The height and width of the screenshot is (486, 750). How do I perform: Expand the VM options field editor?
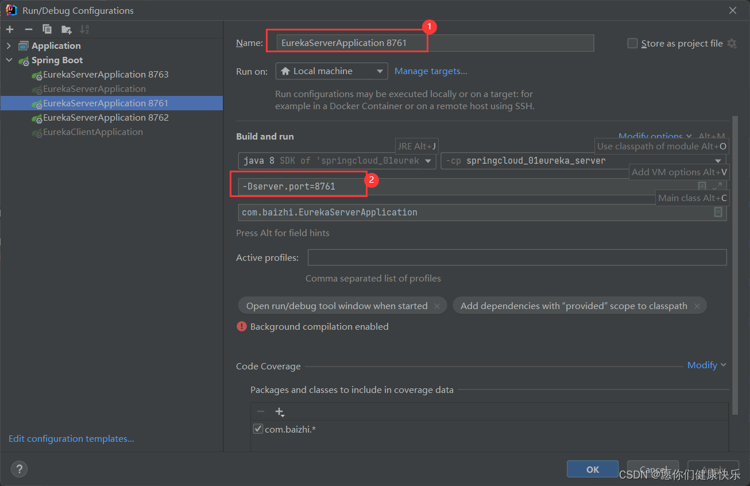[x=717, y=186]
